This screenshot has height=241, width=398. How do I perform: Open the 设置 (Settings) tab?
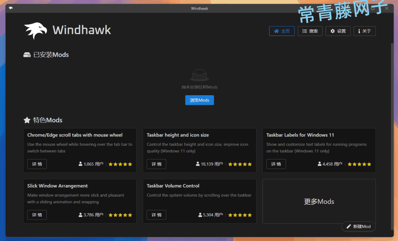tap(338, 31)
